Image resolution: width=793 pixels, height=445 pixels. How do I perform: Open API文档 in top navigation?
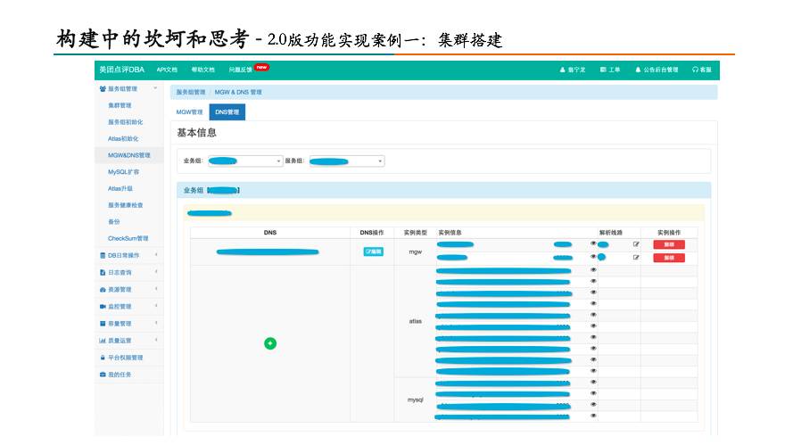pos(167,70)
